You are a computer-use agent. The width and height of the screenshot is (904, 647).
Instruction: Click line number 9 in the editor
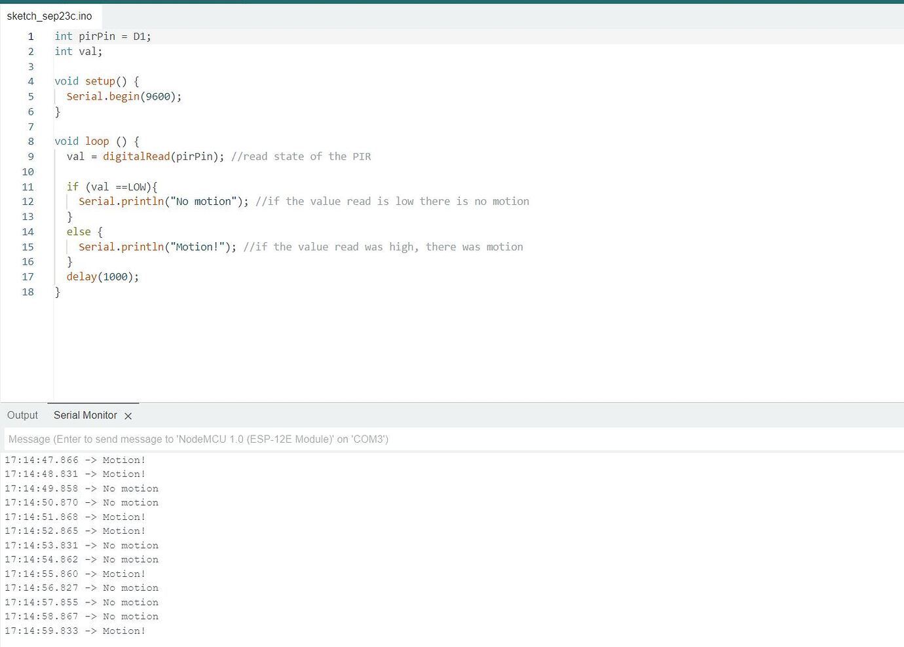[30, 156]
